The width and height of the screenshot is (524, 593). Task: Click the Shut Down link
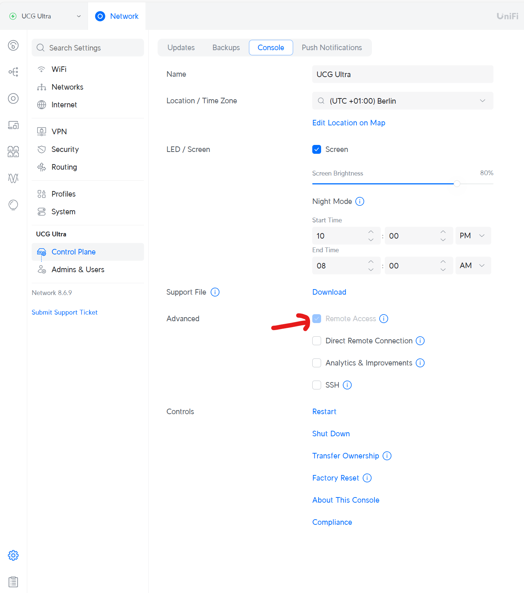[331, 434]
